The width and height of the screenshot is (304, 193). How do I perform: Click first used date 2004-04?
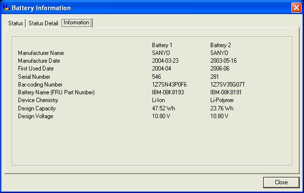pos(162,69)
